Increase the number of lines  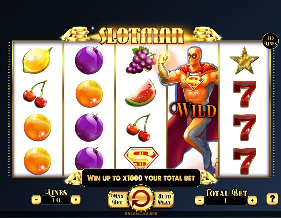point(76,200)
